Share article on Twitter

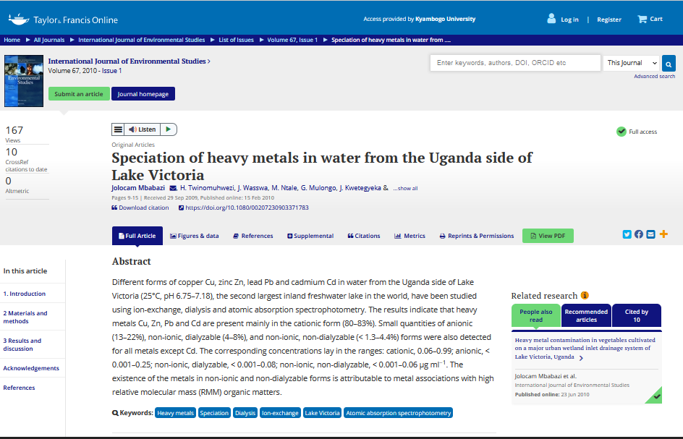[627, 234]
